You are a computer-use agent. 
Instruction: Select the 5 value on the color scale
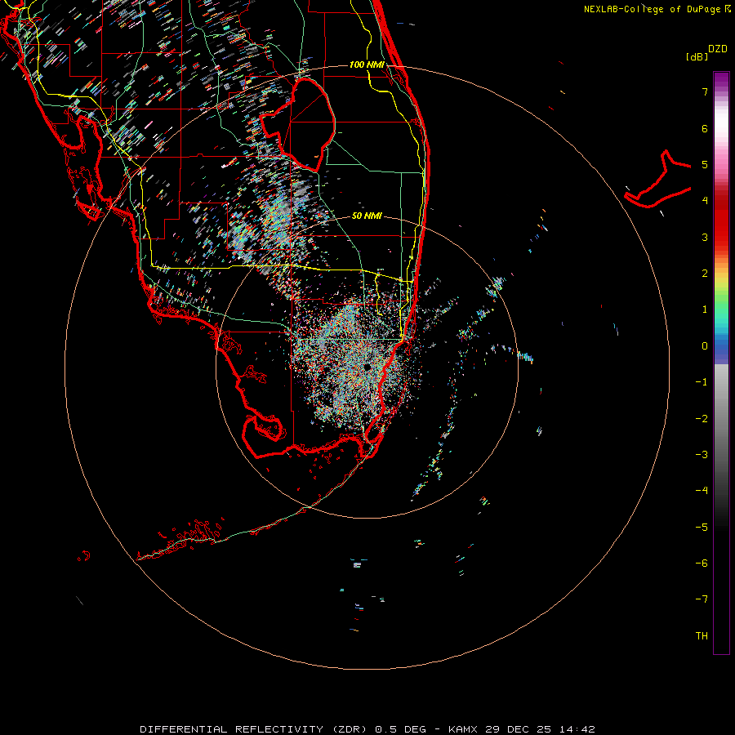click(705, 164)
